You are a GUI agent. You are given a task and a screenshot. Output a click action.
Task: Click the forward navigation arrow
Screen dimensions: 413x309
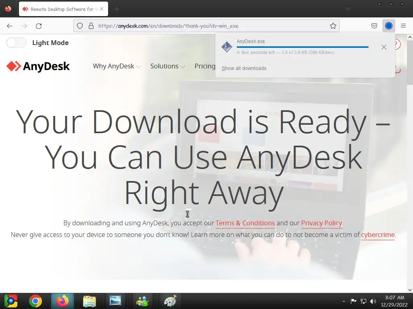(24, 26)
